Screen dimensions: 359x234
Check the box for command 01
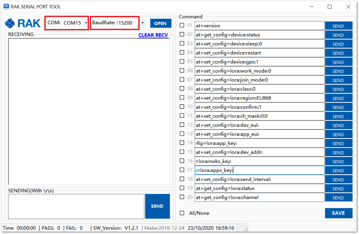coord(182,25)
